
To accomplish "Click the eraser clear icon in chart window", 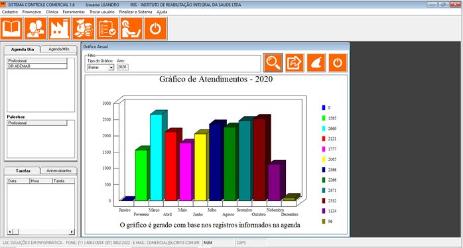I will [316, 62].
